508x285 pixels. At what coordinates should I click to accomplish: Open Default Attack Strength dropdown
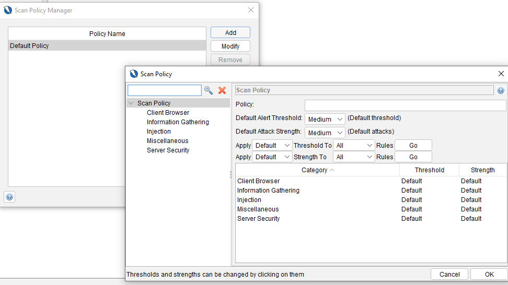tap(325, 133)
